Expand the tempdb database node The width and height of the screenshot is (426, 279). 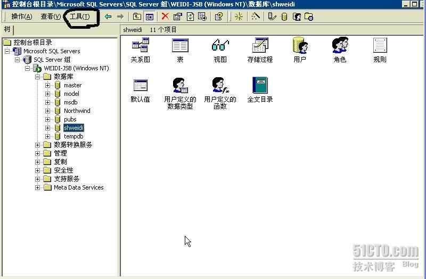47,136
